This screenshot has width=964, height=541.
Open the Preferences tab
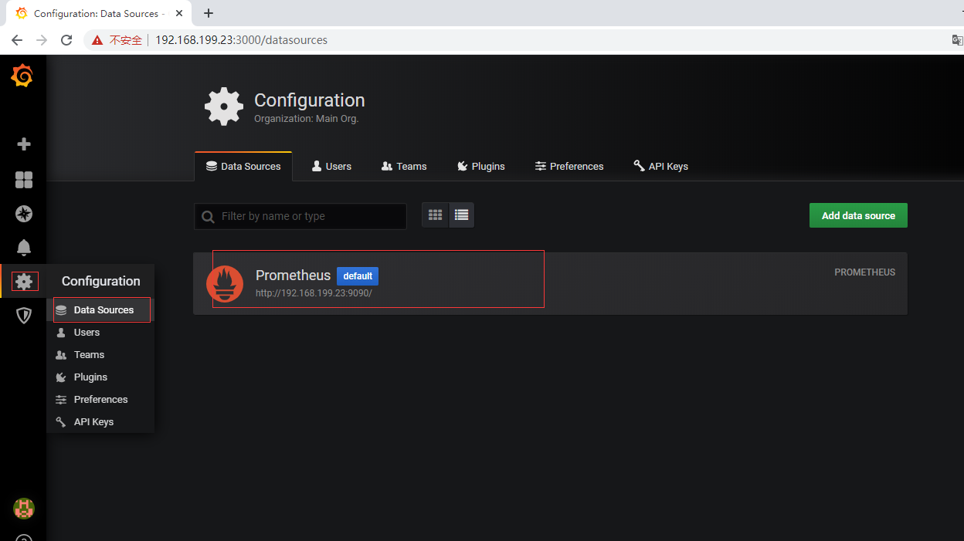569,166
